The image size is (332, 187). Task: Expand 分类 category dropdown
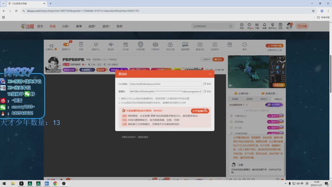[66, 26]
